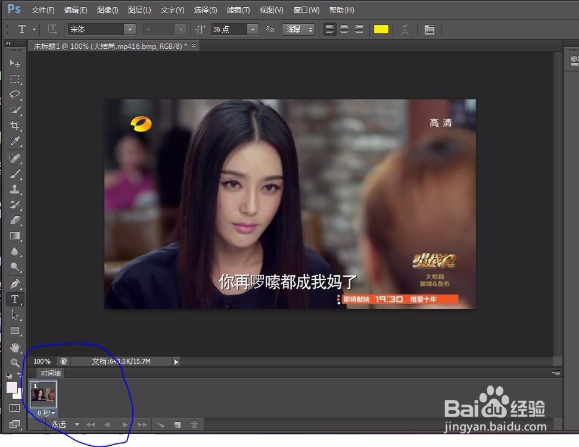Open the 滤镜(T) menu

pyautogui.click(x=238, y=10)
